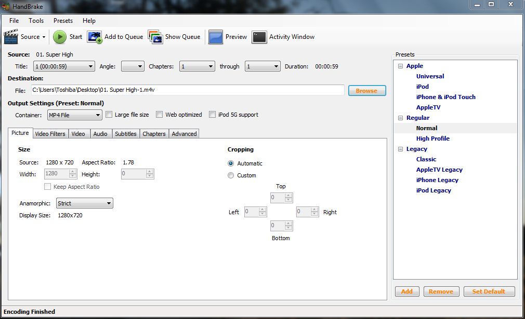The height and width of the screenshot is (319, 525).
Task: Collapse the Apple presets group
Action: pyautogui.click(x=400, y=66)
